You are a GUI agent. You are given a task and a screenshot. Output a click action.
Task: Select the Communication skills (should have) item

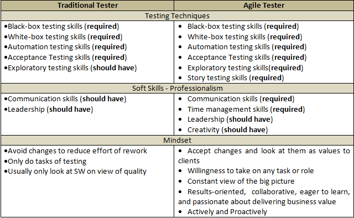pos(65,99)
